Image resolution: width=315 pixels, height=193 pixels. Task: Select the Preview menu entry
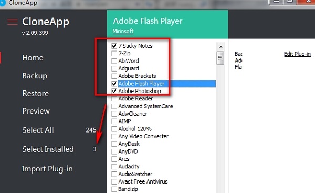tap(36, 111)
